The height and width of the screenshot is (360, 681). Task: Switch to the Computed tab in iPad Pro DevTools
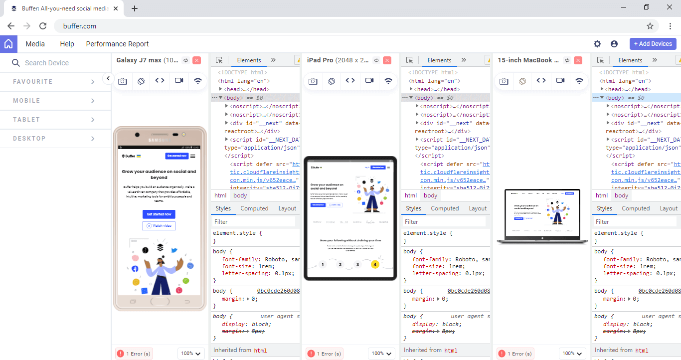445,208
